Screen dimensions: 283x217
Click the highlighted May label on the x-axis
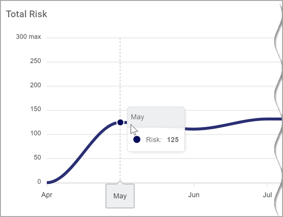coord(120,196)
